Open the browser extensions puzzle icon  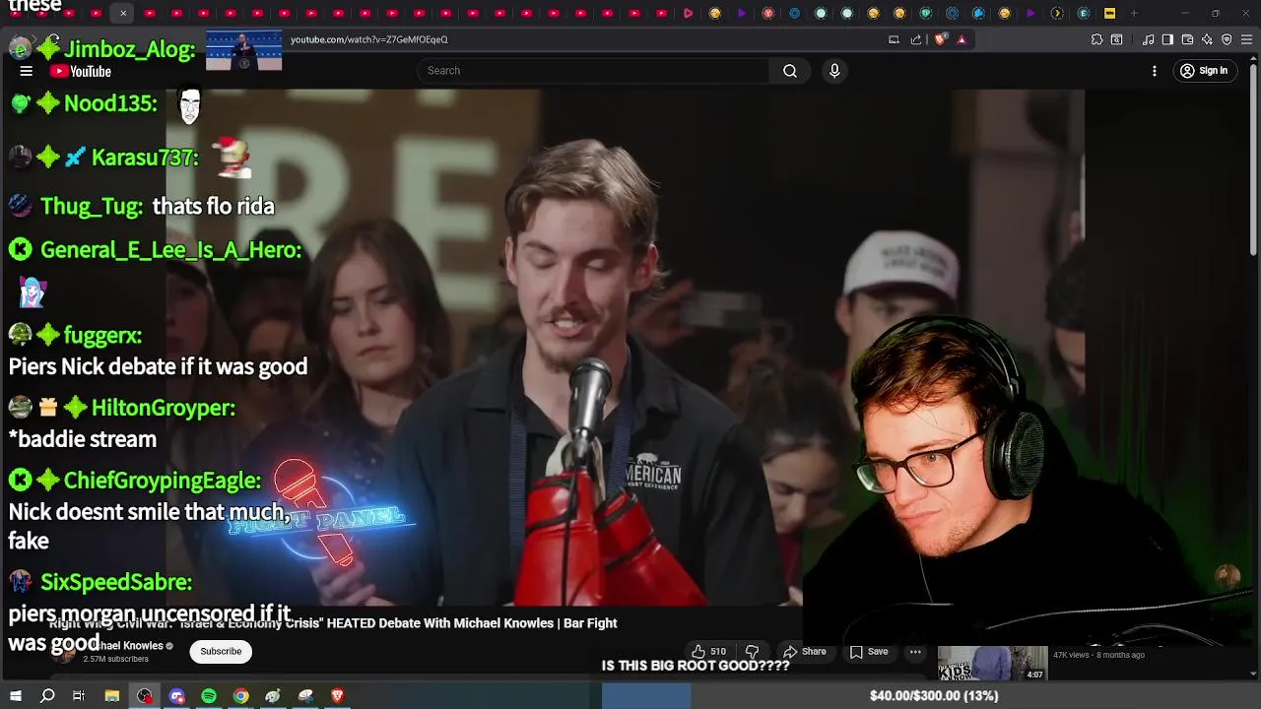click(x=1096, y=39)
